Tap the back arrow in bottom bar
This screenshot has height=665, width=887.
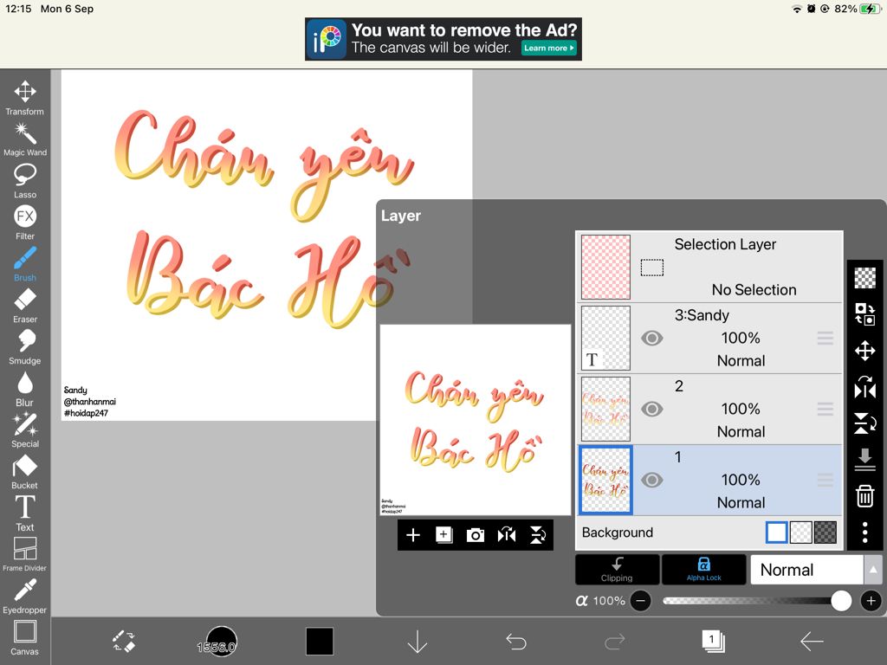(812, 642)
